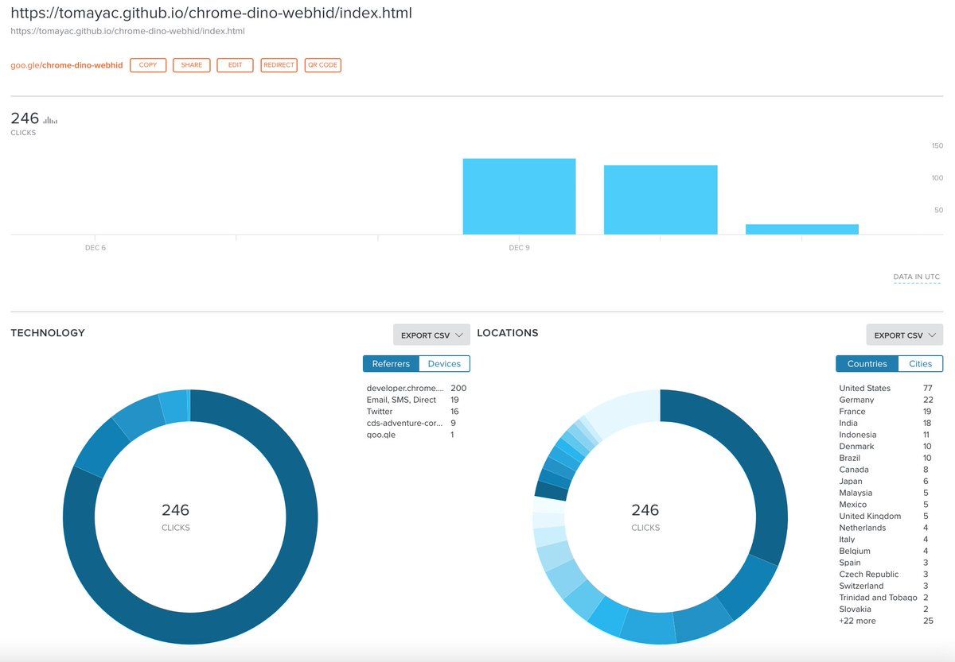Expand the Technology EXPORT CSV dropdown
Viewport: 955px width, 662px height.
click(431, 335)
